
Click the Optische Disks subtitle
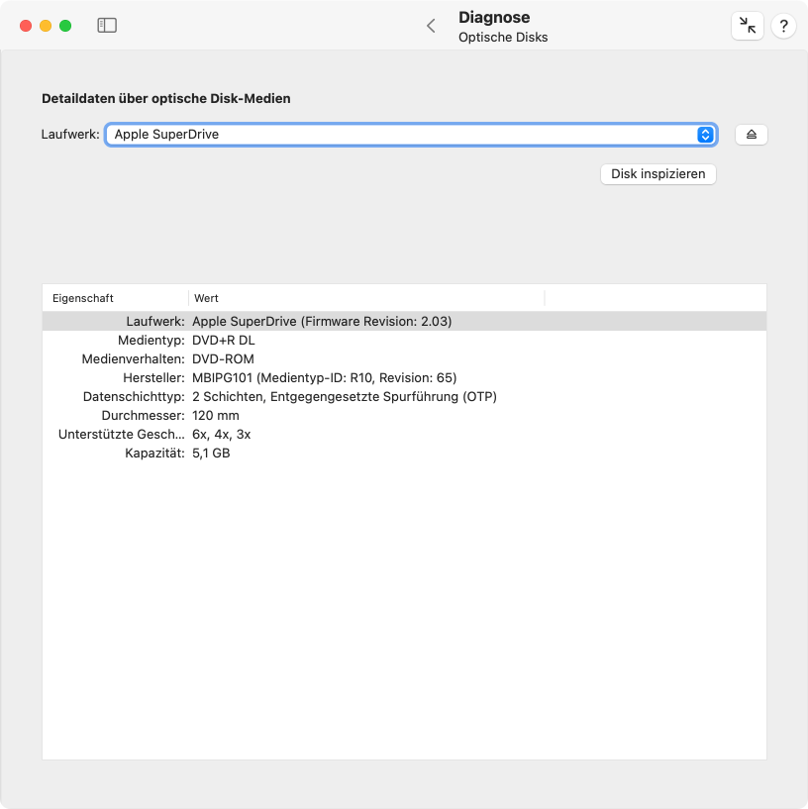pos(503,38)
